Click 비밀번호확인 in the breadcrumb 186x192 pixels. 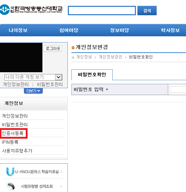pyautogui.click(x=141, y=57)
